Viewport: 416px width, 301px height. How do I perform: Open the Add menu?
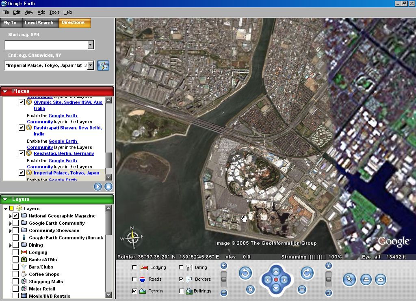point(41,12)
